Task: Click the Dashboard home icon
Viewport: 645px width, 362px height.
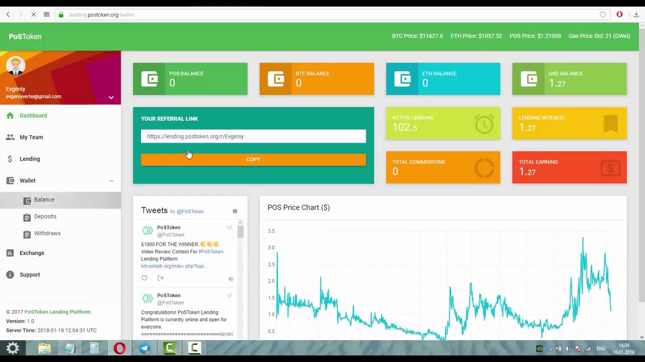Action: [x=10, y=116]
